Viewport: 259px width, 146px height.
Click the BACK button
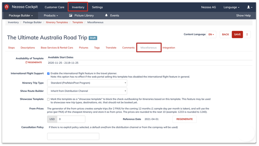tap(225, 35)
